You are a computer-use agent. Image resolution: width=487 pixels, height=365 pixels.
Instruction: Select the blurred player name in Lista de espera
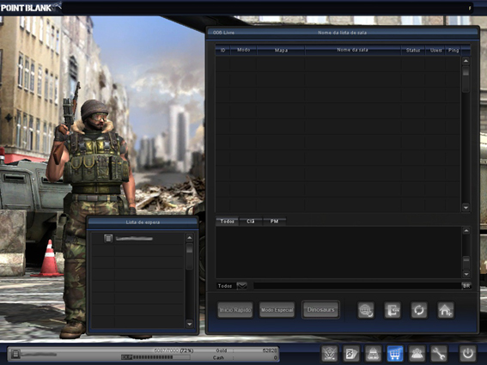pos(134,239)
